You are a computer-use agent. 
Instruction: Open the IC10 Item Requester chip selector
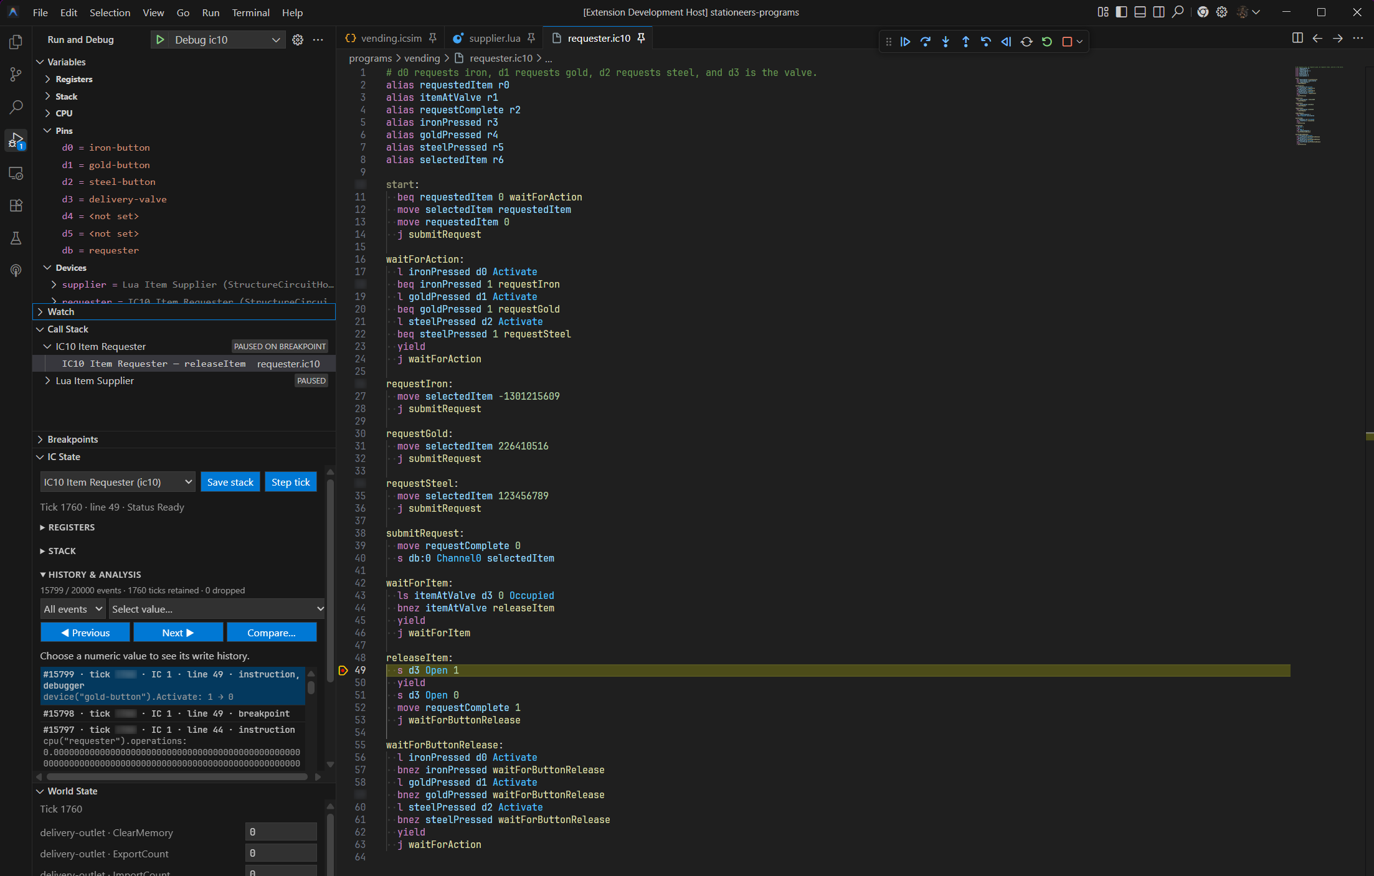pyautogui.click(x=118, y=483)
